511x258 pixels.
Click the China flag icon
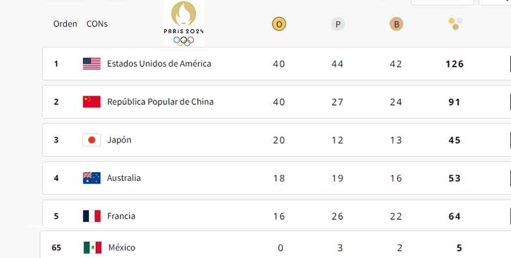[x=92, y=102]
